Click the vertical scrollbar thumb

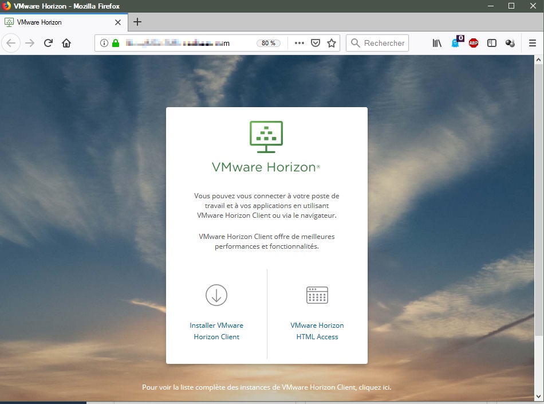538,200
